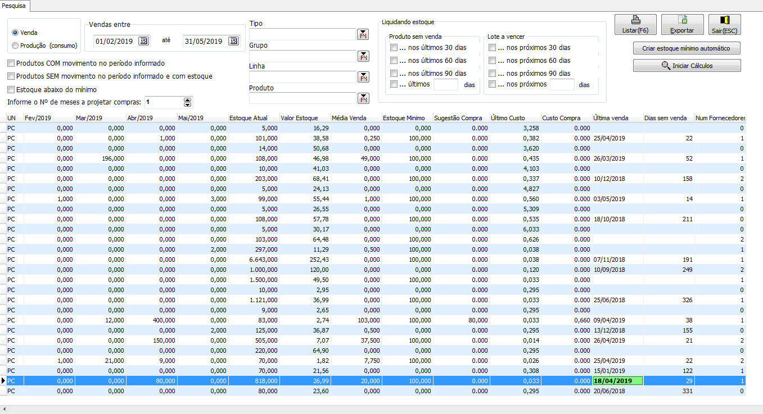Screen dimensions: 763x414
Task: Click the 326 Dias sem venda cell
Action: [669, 300]
